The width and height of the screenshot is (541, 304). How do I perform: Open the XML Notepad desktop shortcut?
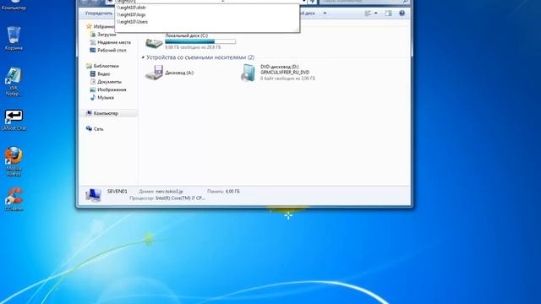(14, 82)
